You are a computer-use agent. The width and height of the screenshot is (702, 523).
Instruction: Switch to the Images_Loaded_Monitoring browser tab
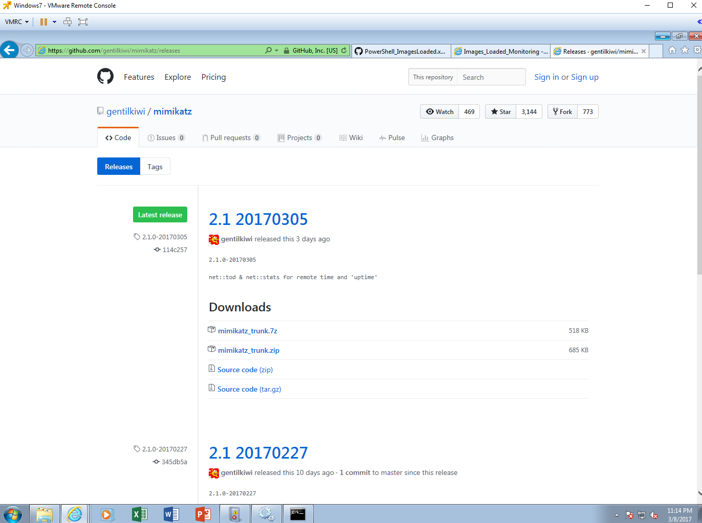point(501,51)
